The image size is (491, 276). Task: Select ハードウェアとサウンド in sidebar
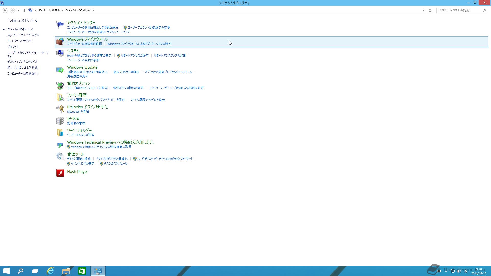(20, 41)
